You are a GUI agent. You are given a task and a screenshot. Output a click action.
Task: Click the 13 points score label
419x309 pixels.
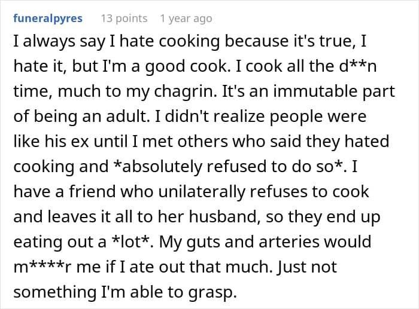pyautogui.click(x=124, y=19)
